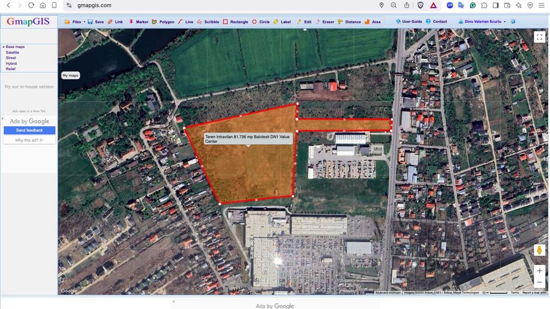550x309 pixels.
Task: Open browser extensions puzzle icon
Action: tap(484, 5)
